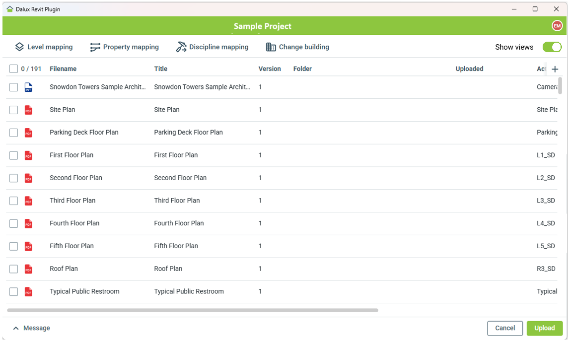Click the PDF icon for Second Floor Plan
569x341 pixels.
click(x=28, y=178)
